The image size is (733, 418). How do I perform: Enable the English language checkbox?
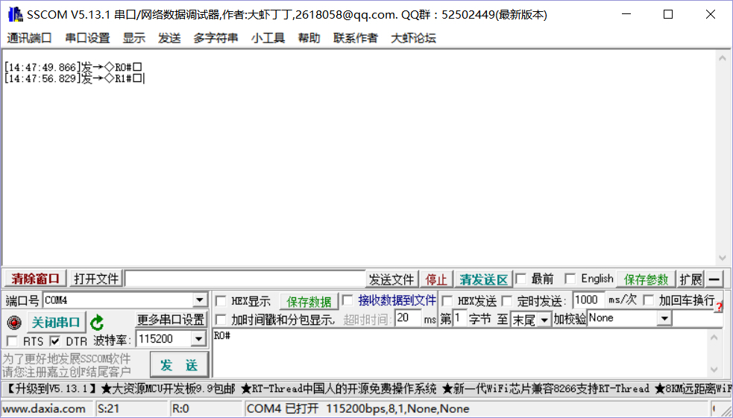pos(570,279)
